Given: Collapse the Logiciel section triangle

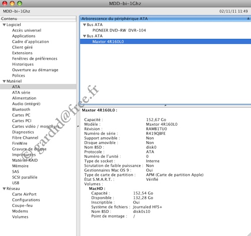Looking at the screenshot, I should click(5, 25).
